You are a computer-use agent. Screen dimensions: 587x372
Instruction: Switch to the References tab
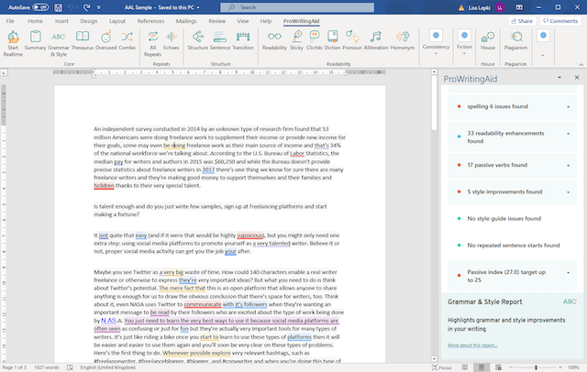[150, 21]
